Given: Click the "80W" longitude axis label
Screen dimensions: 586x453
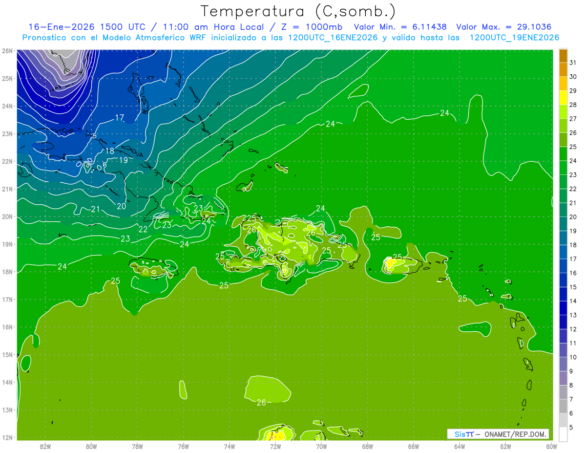Looking at the screenshot, I should point(91,446).
